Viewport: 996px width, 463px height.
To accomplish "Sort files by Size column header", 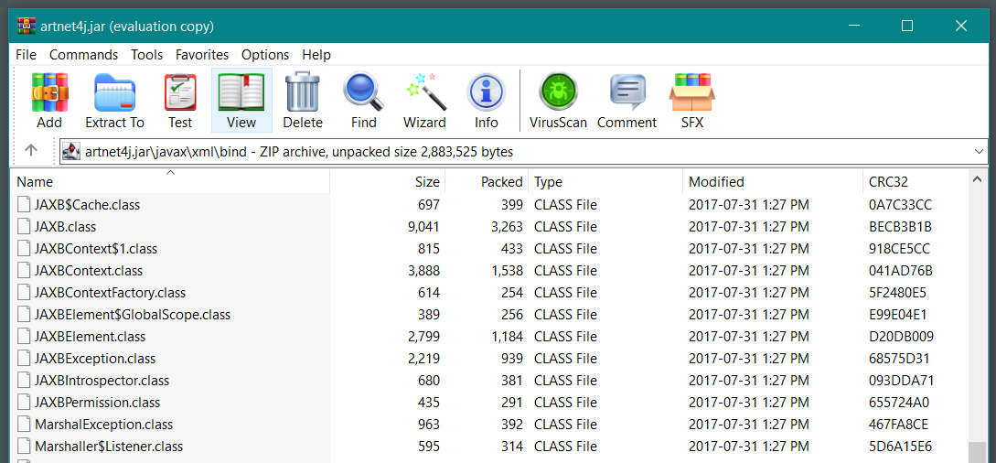I will (388, 182).
